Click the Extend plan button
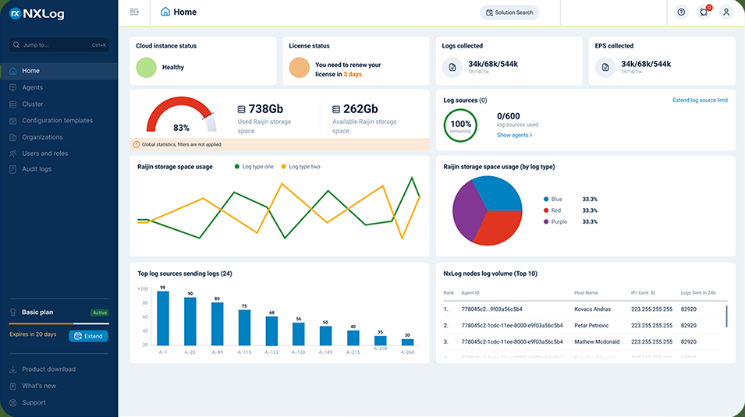 [x=88, y=336]
